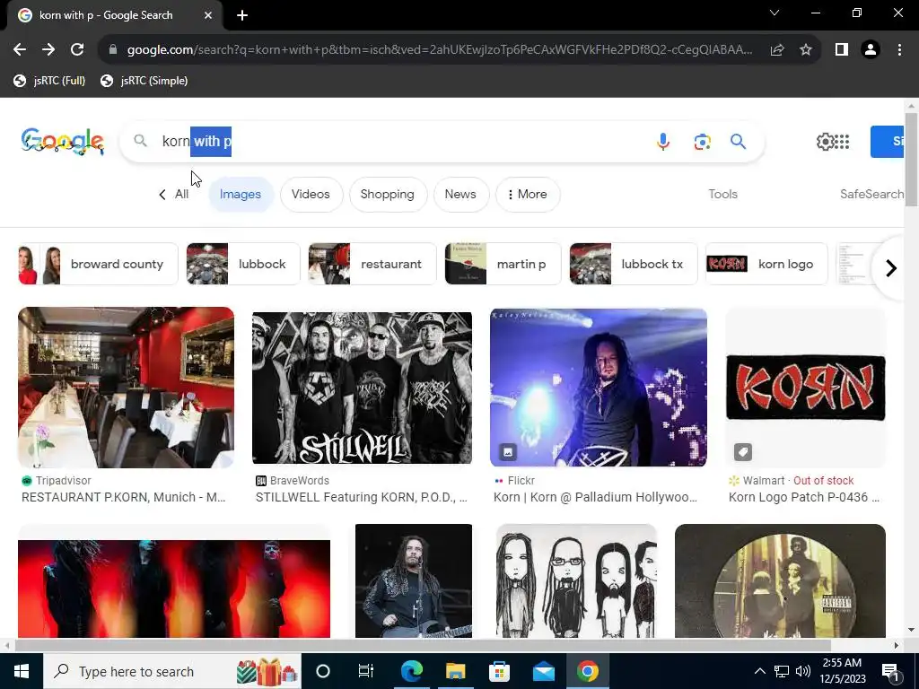The width and height of the screenshot is (919, 689).
Task: Select the 'korn logo' suggestion chip
Action: tap(766, 265)
